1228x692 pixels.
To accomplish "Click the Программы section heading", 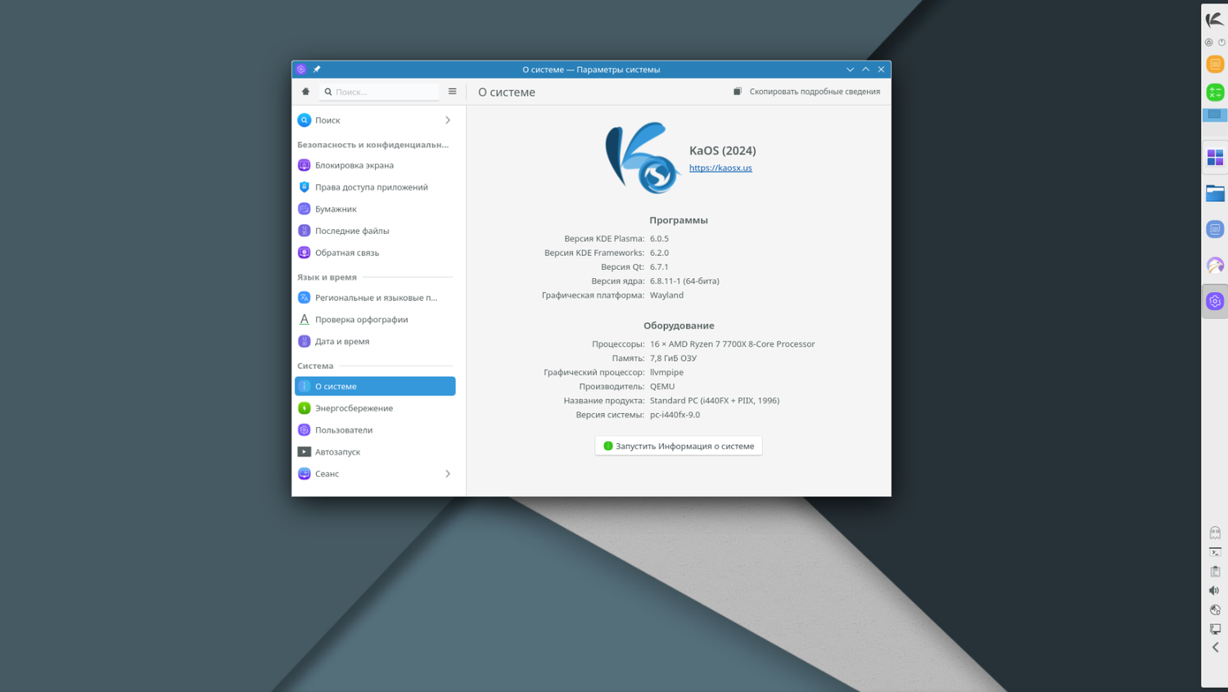I will (x=679, y=220).
